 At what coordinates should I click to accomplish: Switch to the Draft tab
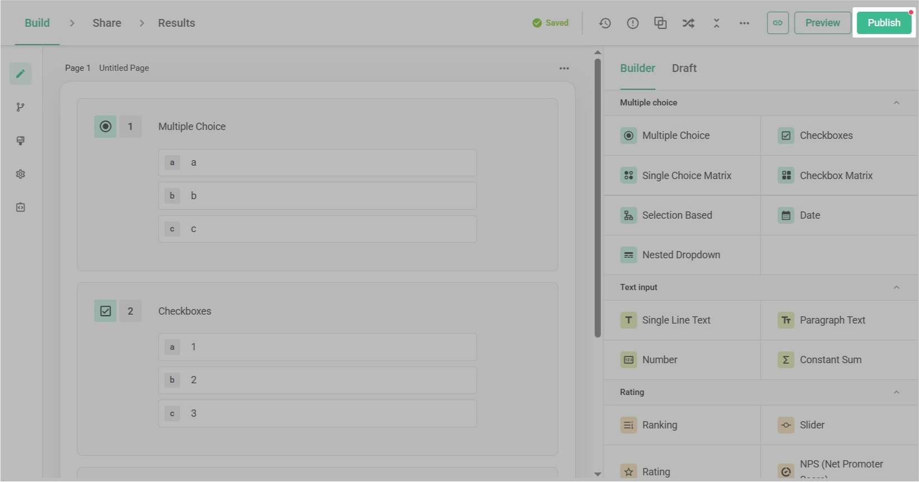pos(684,68)
